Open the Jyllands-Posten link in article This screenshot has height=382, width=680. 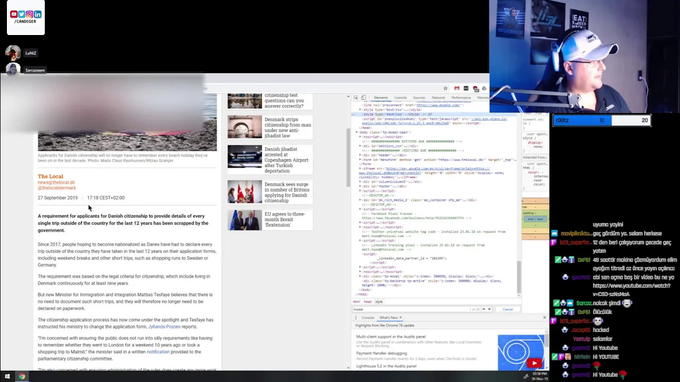(x=164, y=327)
